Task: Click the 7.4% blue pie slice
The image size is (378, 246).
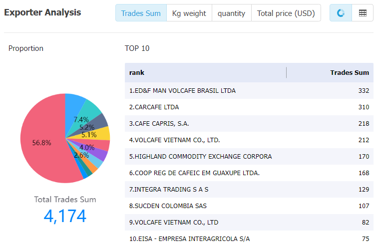Action: pyautogui.click(x=73, y=108)
